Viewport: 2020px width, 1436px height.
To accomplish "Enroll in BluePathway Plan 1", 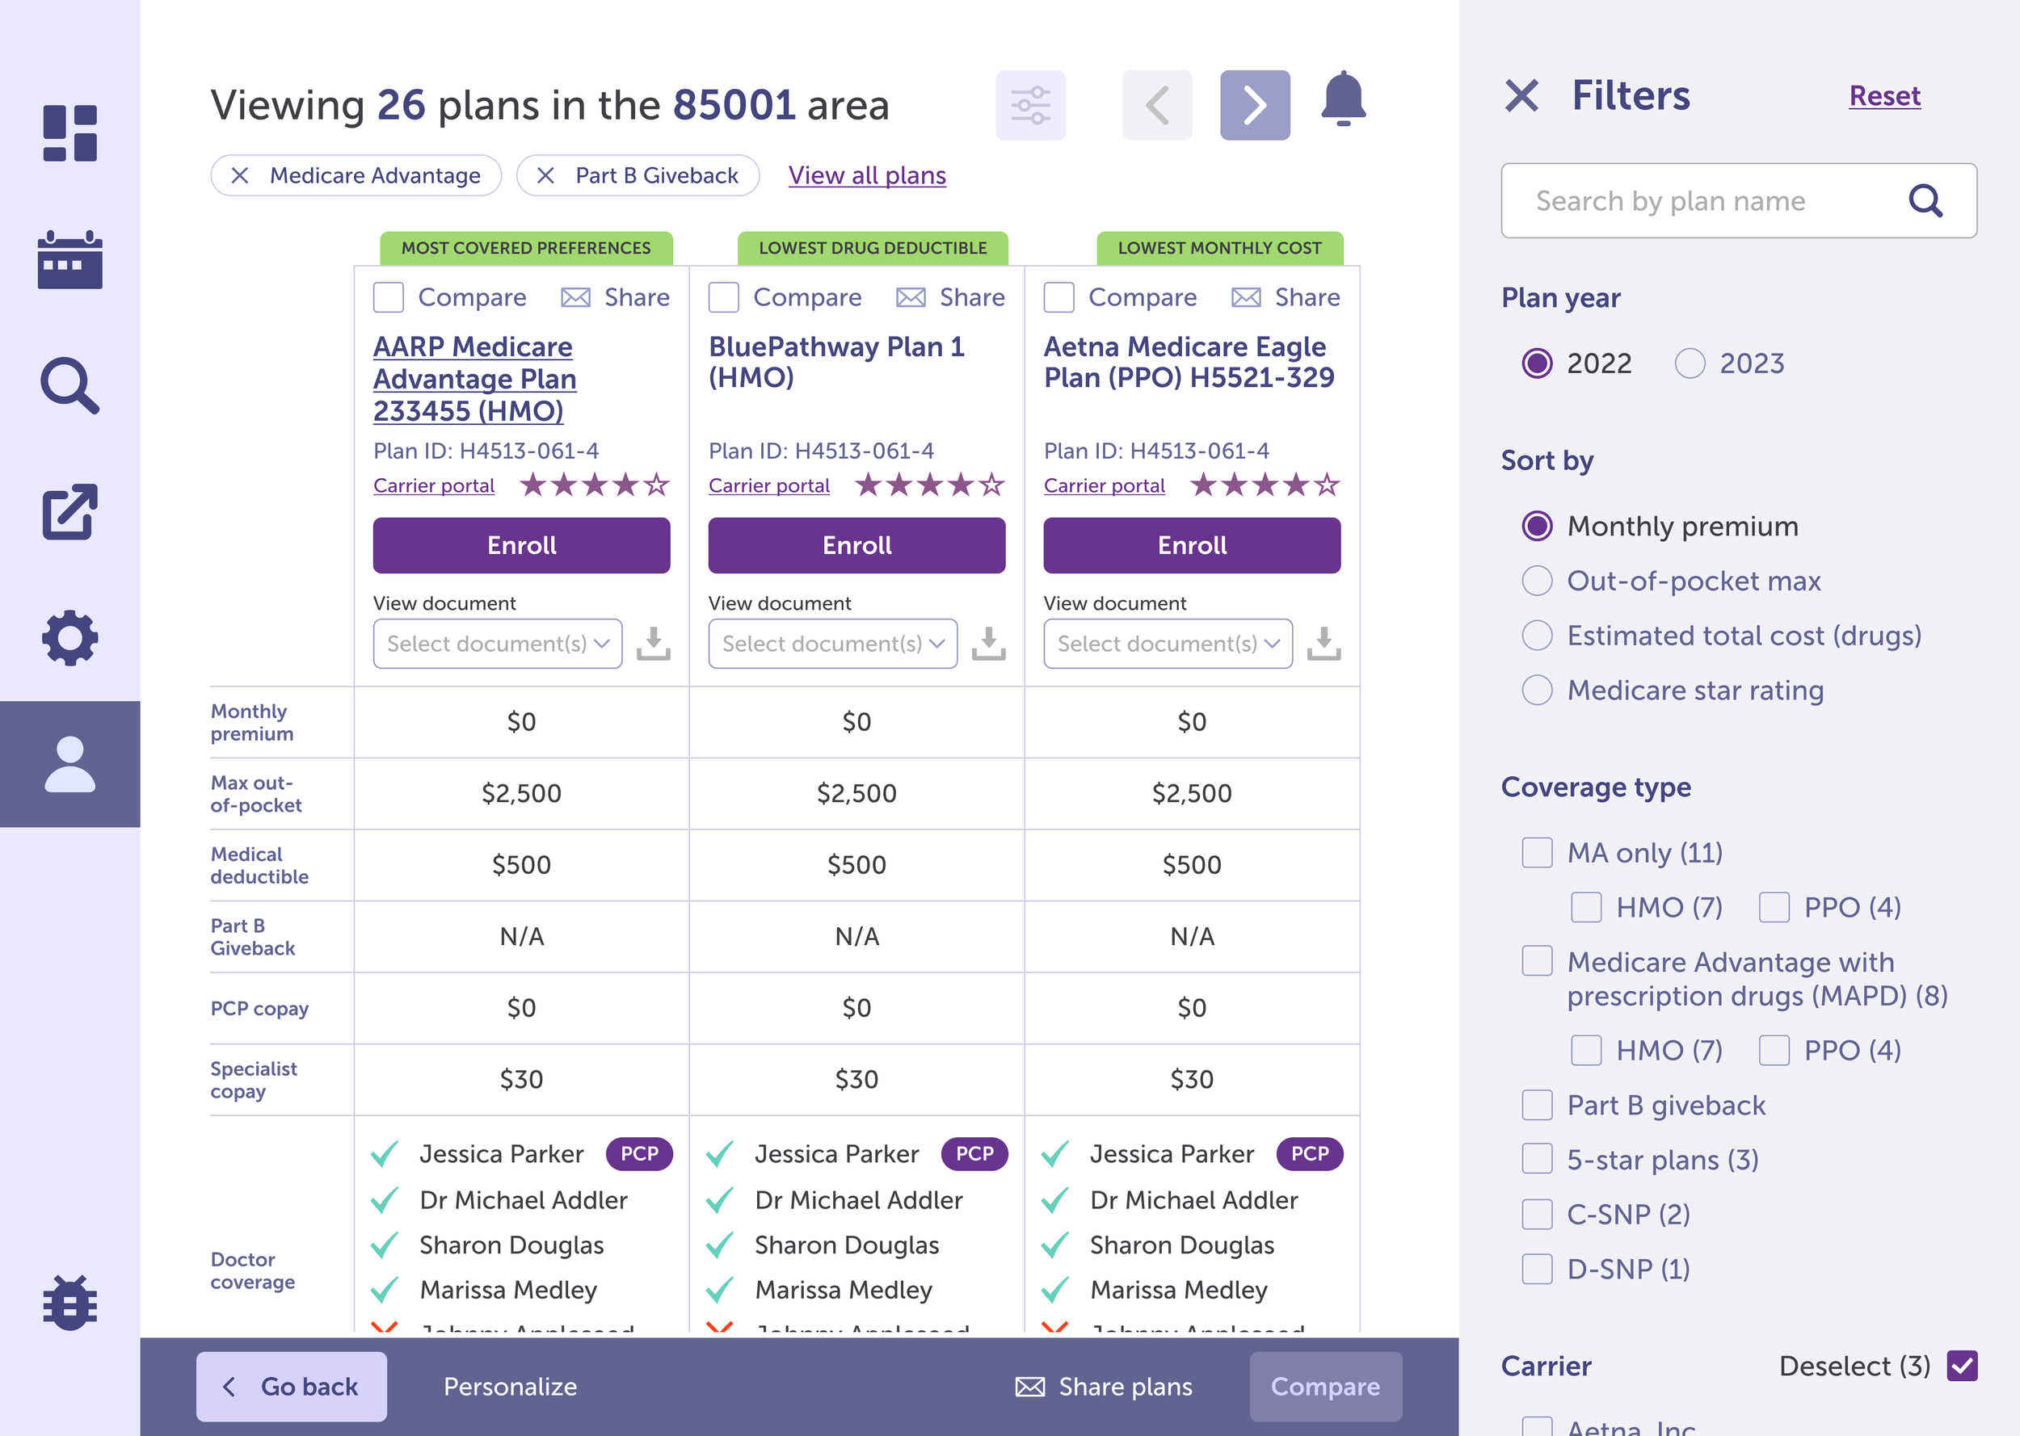I will pyautogui.click(x=856, y=546).
